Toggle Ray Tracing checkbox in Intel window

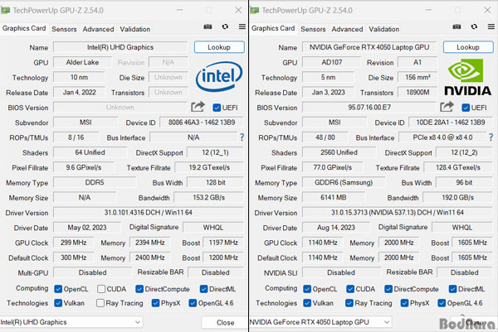(x=100, y=303)
